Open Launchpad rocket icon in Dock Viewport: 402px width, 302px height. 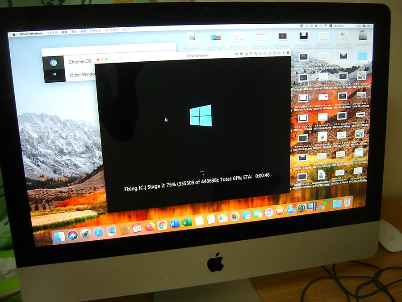click(x=86, y=234)
